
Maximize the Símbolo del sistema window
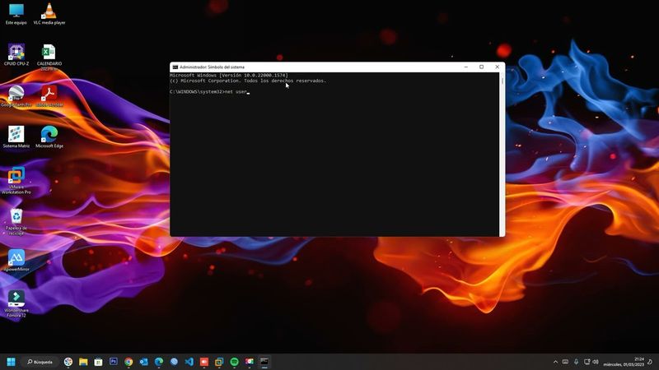click(x=482, y=67)
